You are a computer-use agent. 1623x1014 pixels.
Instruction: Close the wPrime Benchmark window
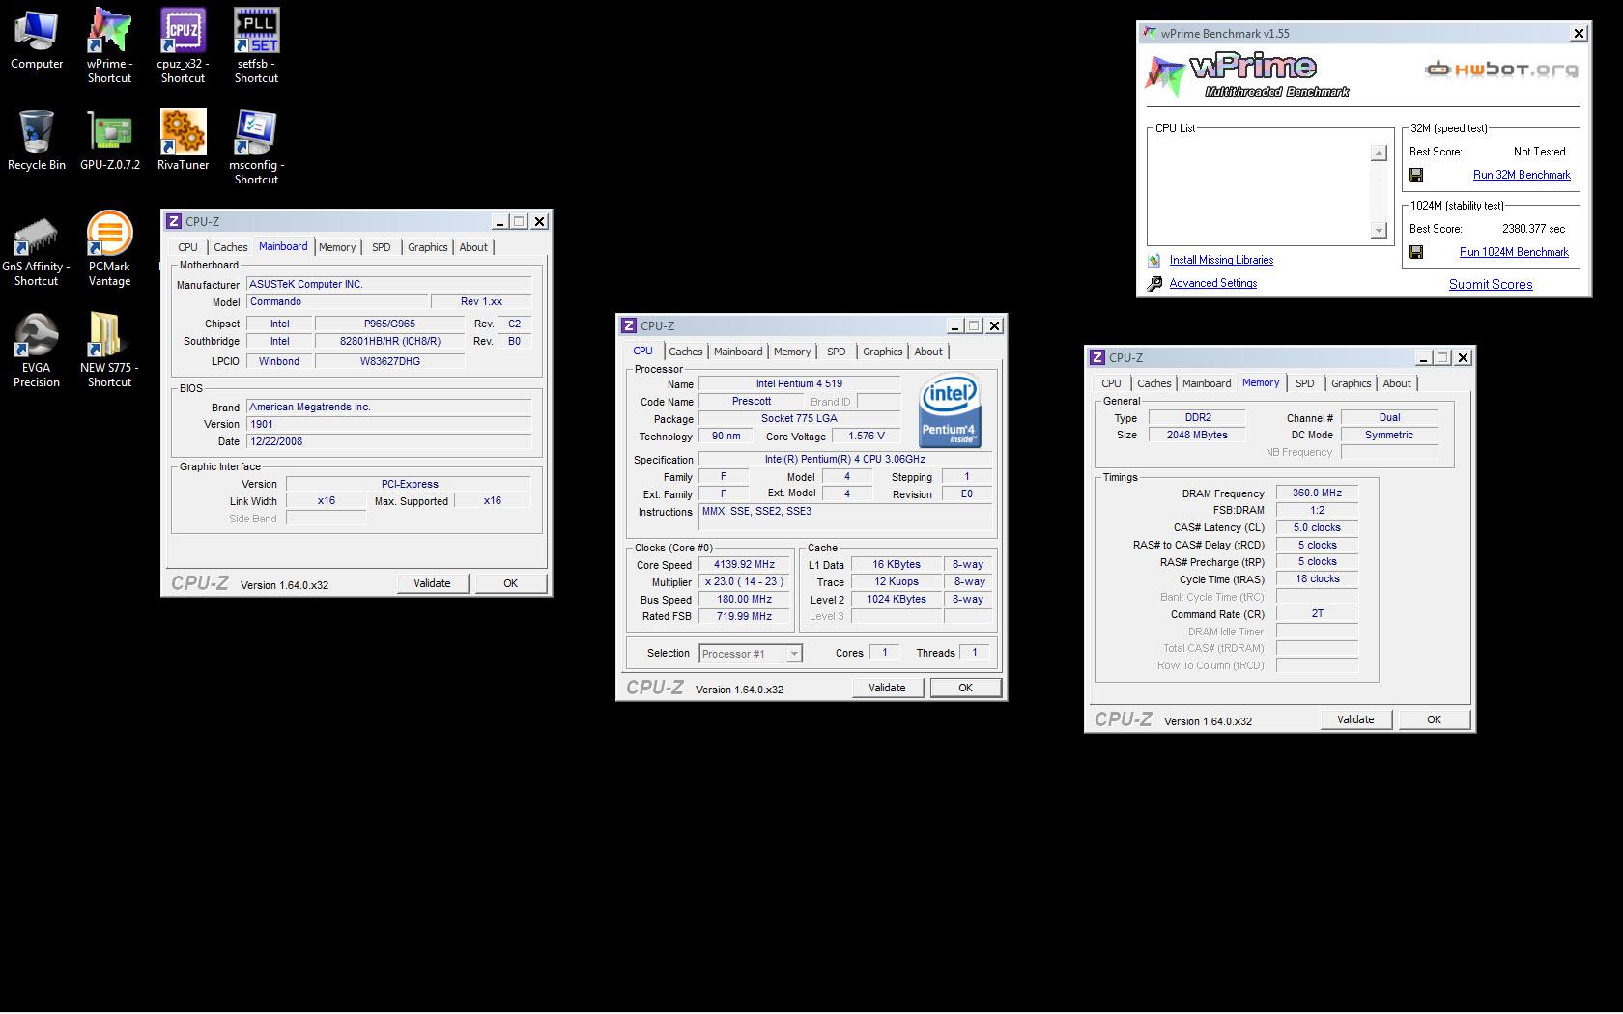[x=1579, y=34]
